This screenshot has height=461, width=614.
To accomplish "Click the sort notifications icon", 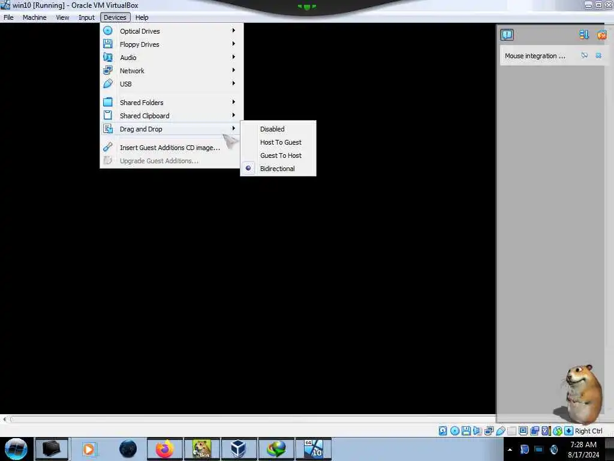I will coord(584,34).
